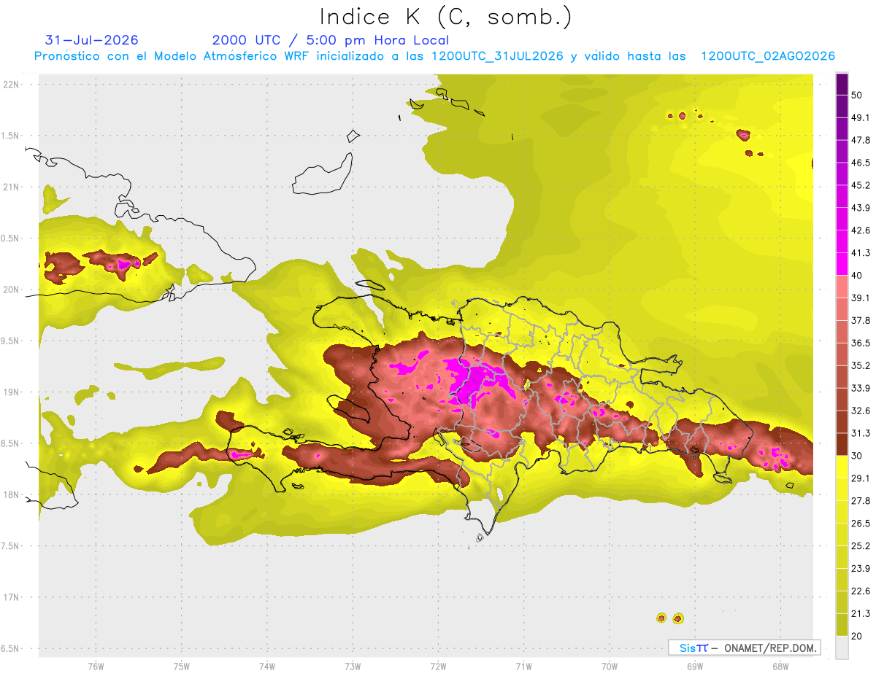The image size is (876, 676).
Task: Click the 'SisTT – ONAMET/REP.DOM.' credit box
Action: 744,648
